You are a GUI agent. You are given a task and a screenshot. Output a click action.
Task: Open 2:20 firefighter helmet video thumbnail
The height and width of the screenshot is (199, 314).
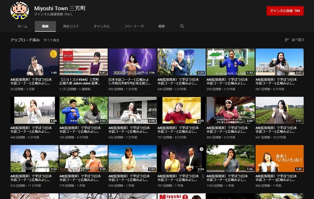click(x=83, y=159)
